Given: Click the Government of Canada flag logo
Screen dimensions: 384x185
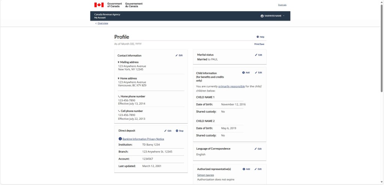Looking at the screenshot, I should point(99,5).
